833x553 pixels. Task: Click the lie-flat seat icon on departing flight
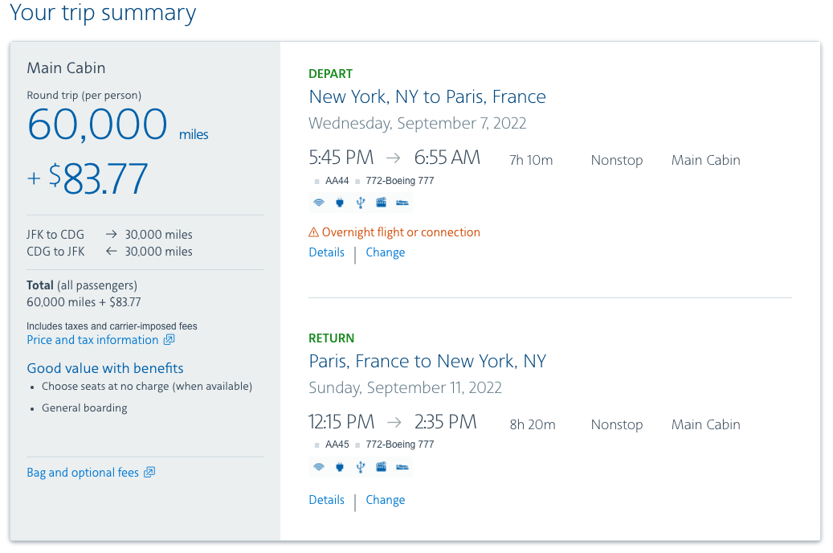coord(402,203)
